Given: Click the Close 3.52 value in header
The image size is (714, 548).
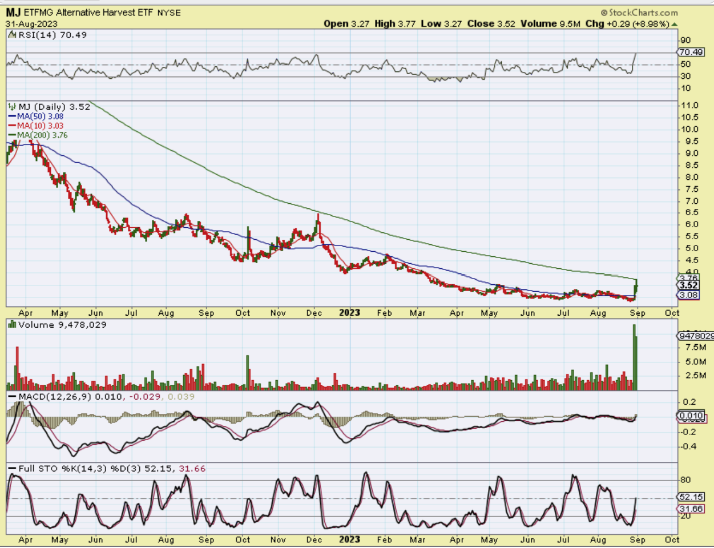Looking at the screenshot, I should 491,23.
